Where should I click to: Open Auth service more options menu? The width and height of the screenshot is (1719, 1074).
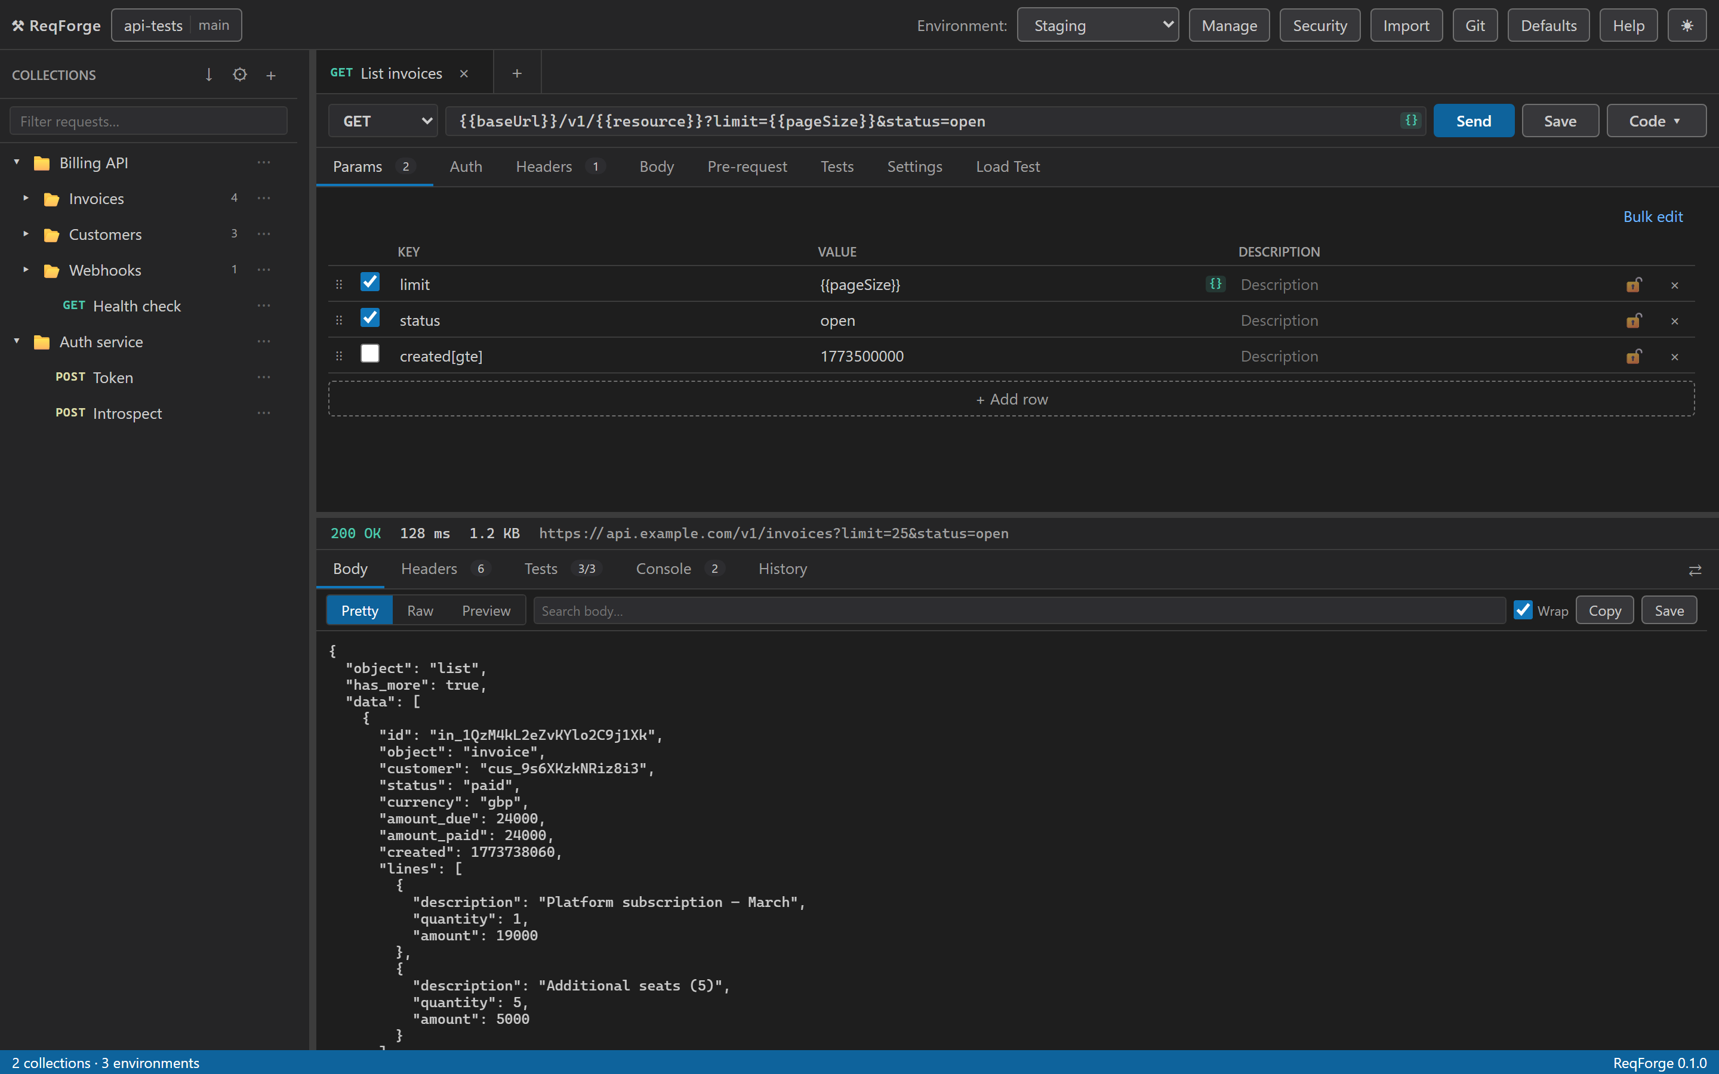tap(264, 342)
